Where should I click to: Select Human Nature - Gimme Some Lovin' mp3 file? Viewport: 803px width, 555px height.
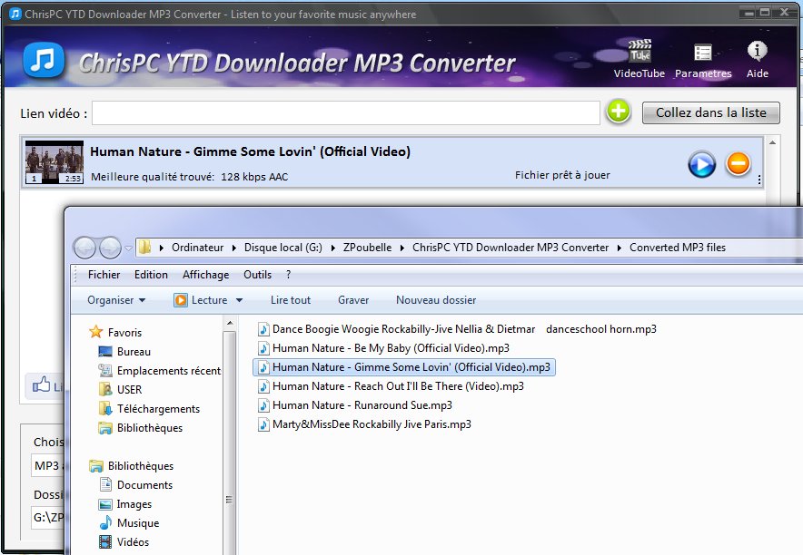(x=404, y=367)
